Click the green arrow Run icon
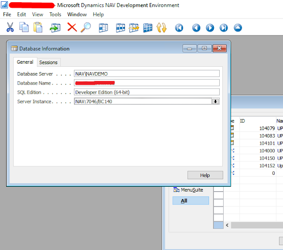This screenshot has width=283, height=250. (x=55, y=27)
